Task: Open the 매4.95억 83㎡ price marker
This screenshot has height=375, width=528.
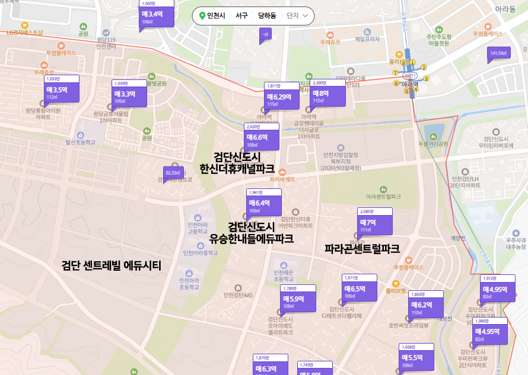Action: click(498, 290)
